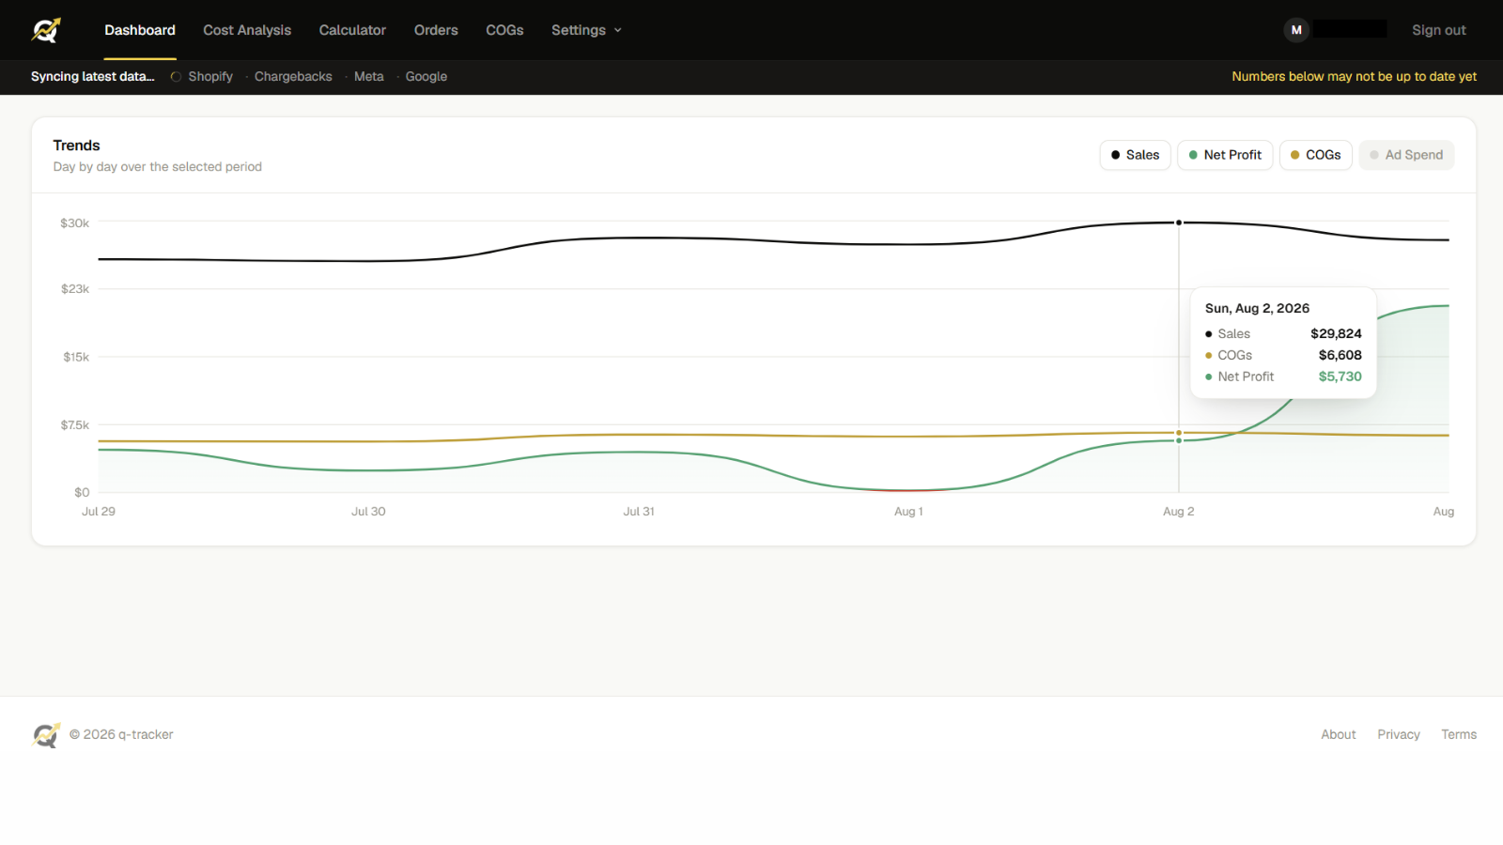Image resolution: width=1503 pixels, height=845 pixels.
Task: Click Sign out
Action: [x=1438, y=30]
